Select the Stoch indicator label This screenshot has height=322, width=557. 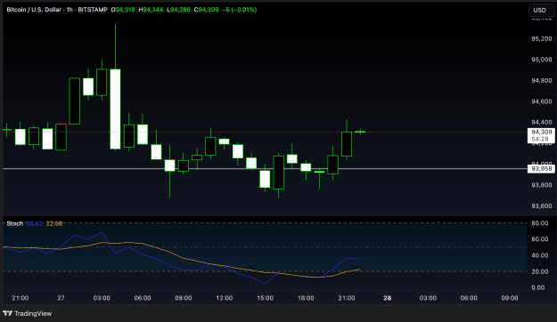pyautogui.click(x=15, y=223)
